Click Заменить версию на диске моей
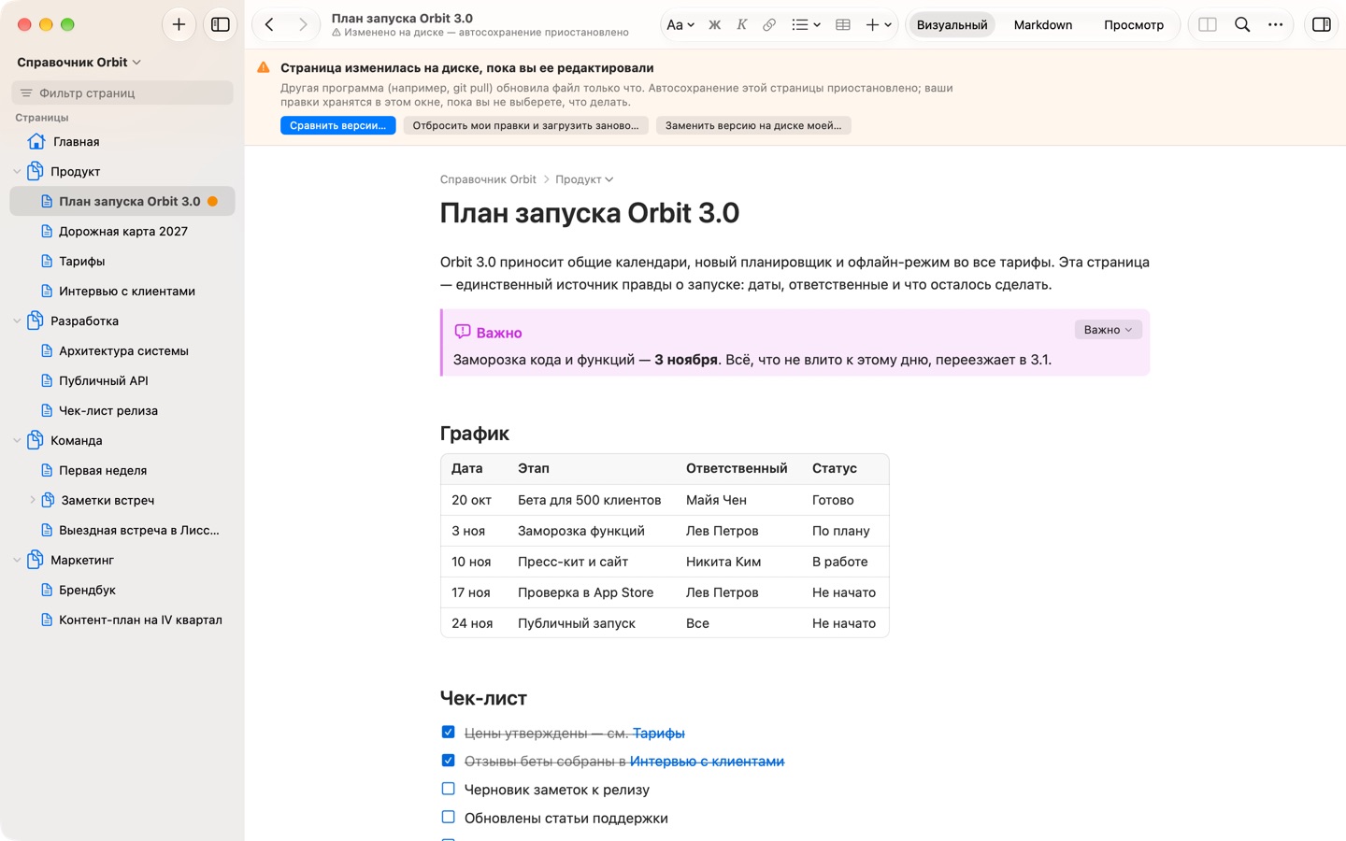1346x841 pixels. point(753,125)
